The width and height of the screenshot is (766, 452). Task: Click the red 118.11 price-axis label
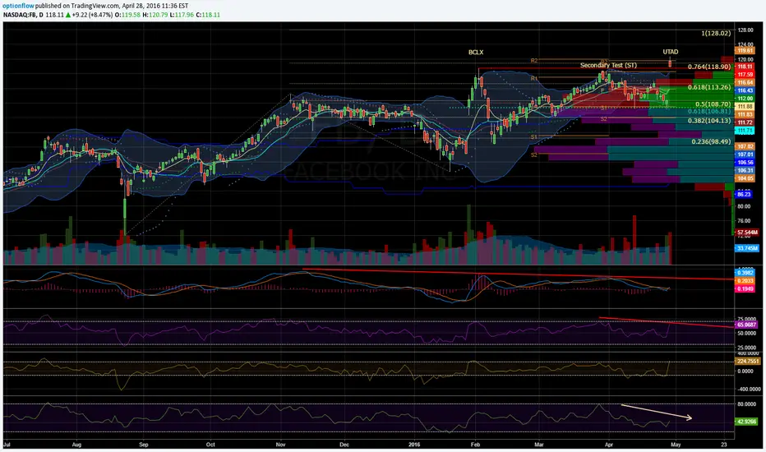745,67
